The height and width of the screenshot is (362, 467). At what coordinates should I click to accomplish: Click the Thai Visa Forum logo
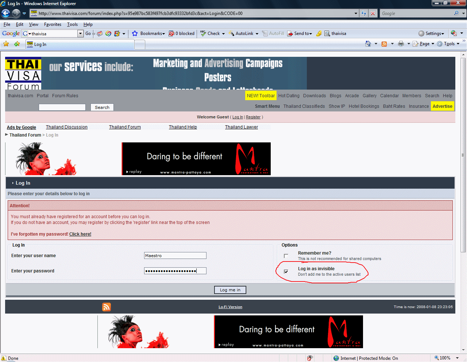click(23, 74)
